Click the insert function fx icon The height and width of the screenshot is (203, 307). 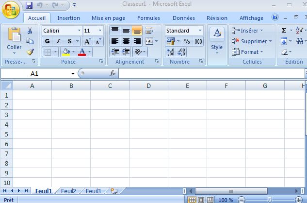pyautogui.click(x=113, y=73)
